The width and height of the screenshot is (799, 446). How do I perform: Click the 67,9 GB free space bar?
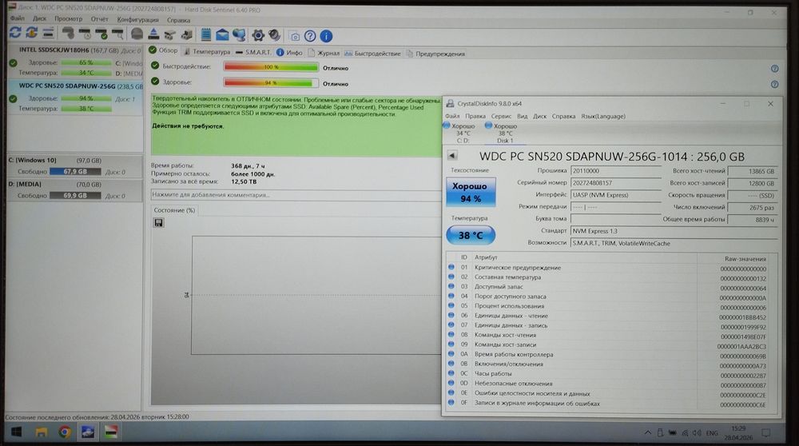[75, 172]
